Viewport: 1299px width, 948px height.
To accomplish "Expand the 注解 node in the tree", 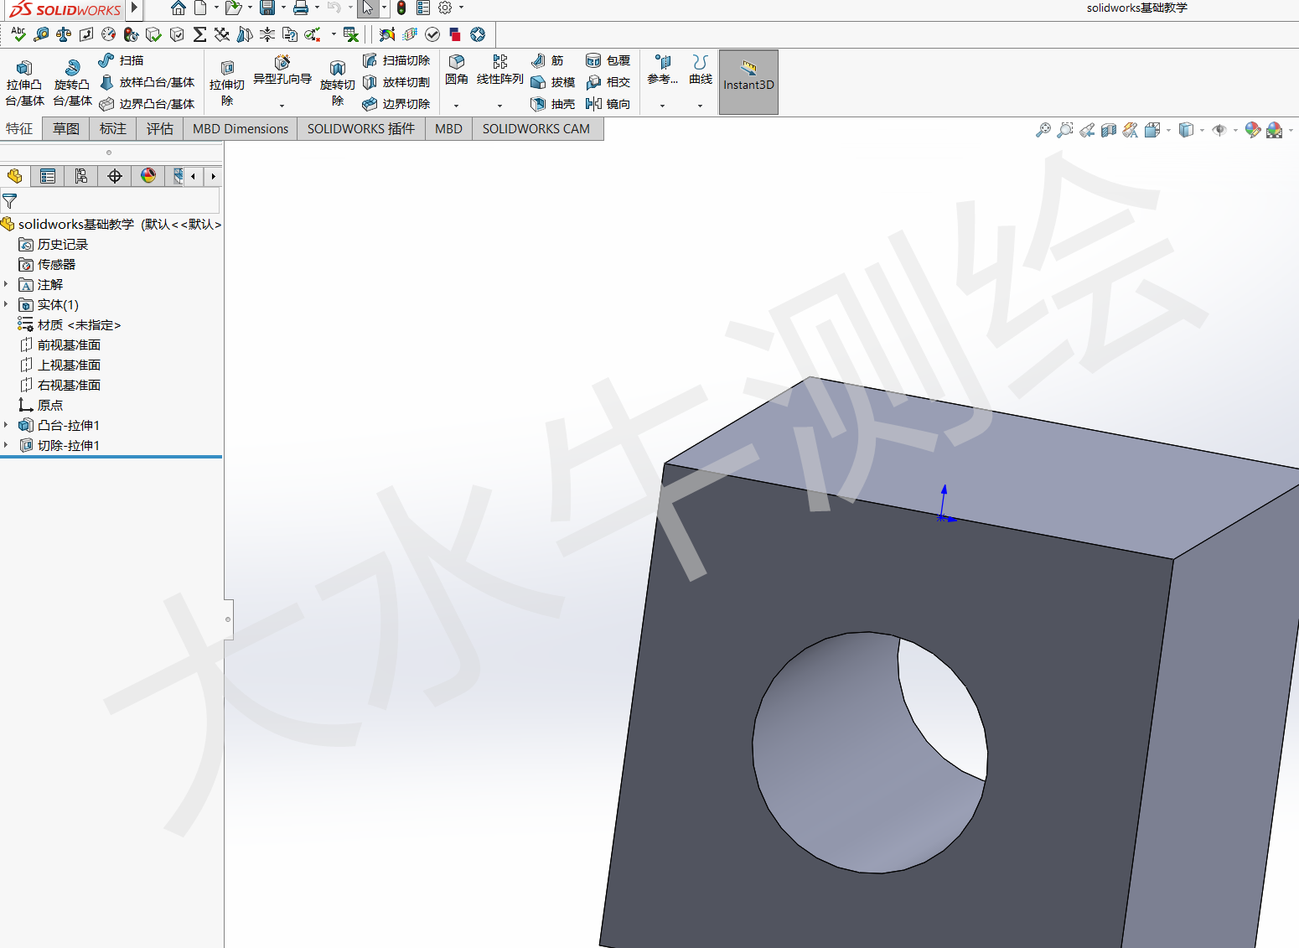I will [7, 284].
